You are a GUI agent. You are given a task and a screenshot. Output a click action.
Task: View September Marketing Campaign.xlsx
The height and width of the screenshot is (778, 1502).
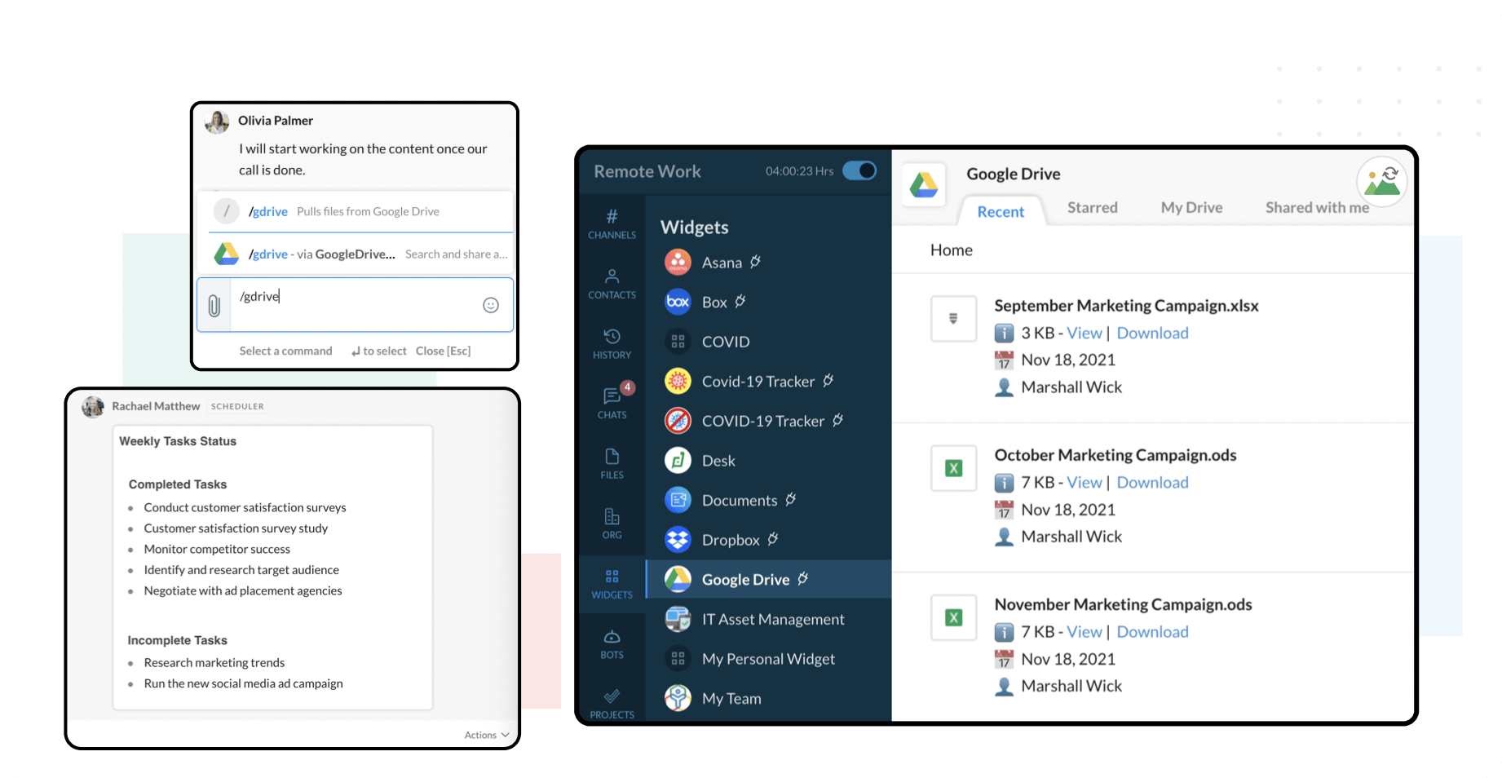1085,333
